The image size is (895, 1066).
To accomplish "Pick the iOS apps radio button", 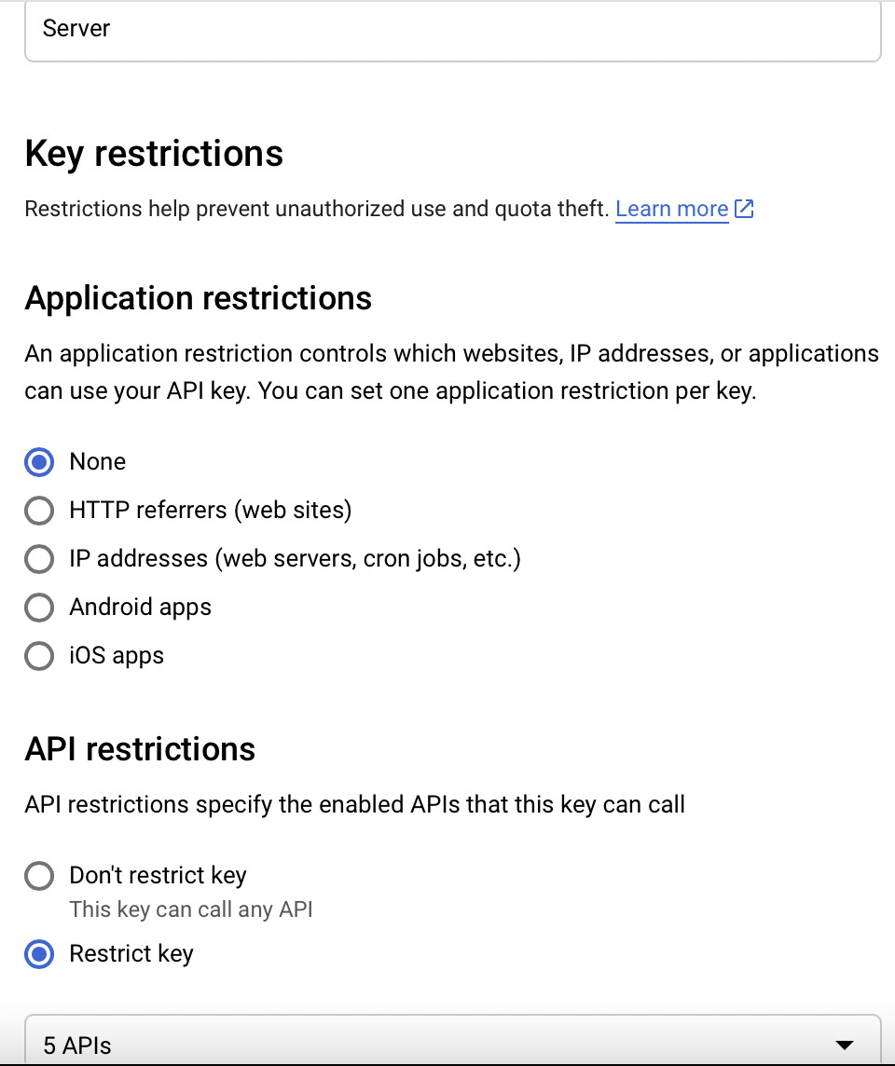I will 39,656.
